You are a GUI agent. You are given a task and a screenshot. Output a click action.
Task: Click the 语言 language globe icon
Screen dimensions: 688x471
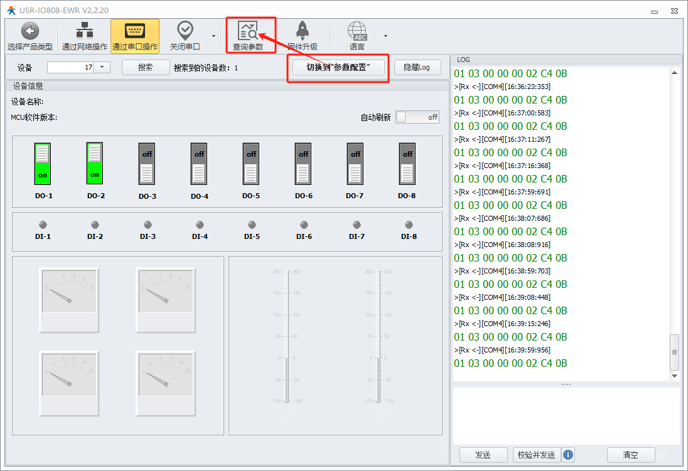click(x=357, y=31)
